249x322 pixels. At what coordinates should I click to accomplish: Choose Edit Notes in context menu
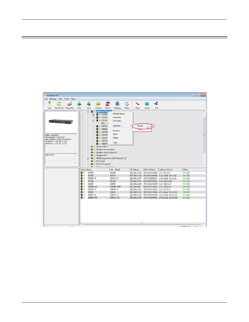tap(117, 121)
